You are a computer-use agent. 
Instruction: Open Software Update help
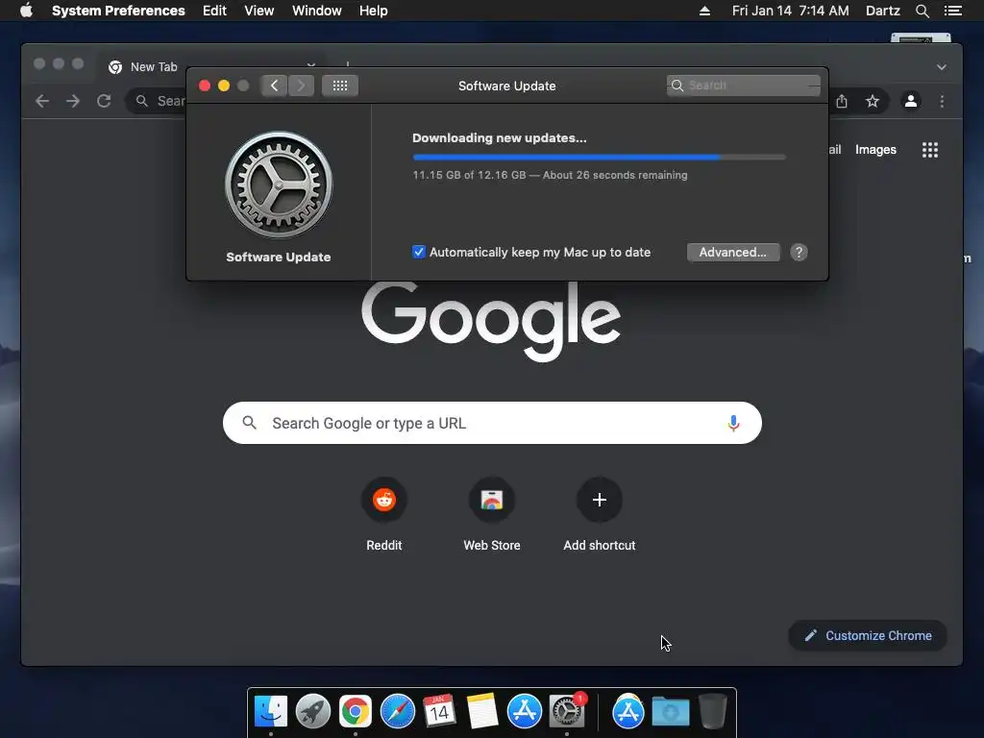799,253
